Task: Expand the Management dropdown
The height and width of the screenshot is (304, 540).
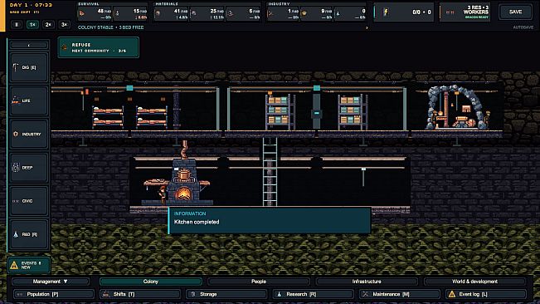Action: [51, 282]
